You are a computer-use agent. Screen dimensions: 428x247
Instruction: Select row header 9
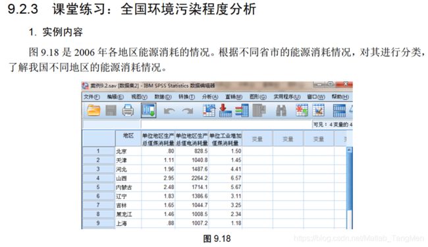pyautogui.click(x=99, y=223)
